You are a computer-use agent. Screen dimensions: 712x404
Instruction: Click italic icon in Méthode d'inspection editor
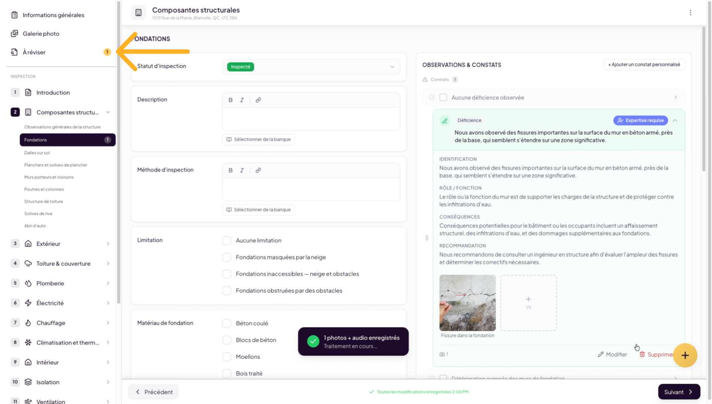tap(242, 170)
